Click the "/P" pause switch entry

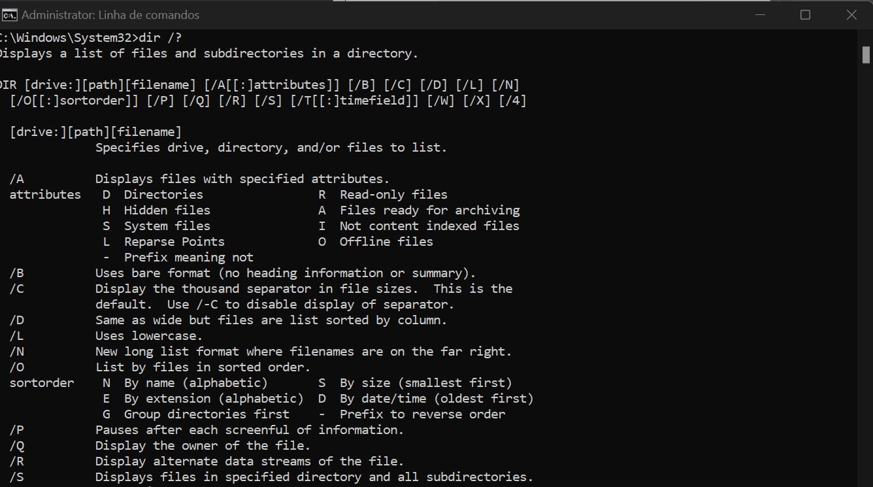pos(17,429)
